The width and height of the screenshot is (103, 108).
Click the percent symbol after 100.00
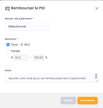46,57
